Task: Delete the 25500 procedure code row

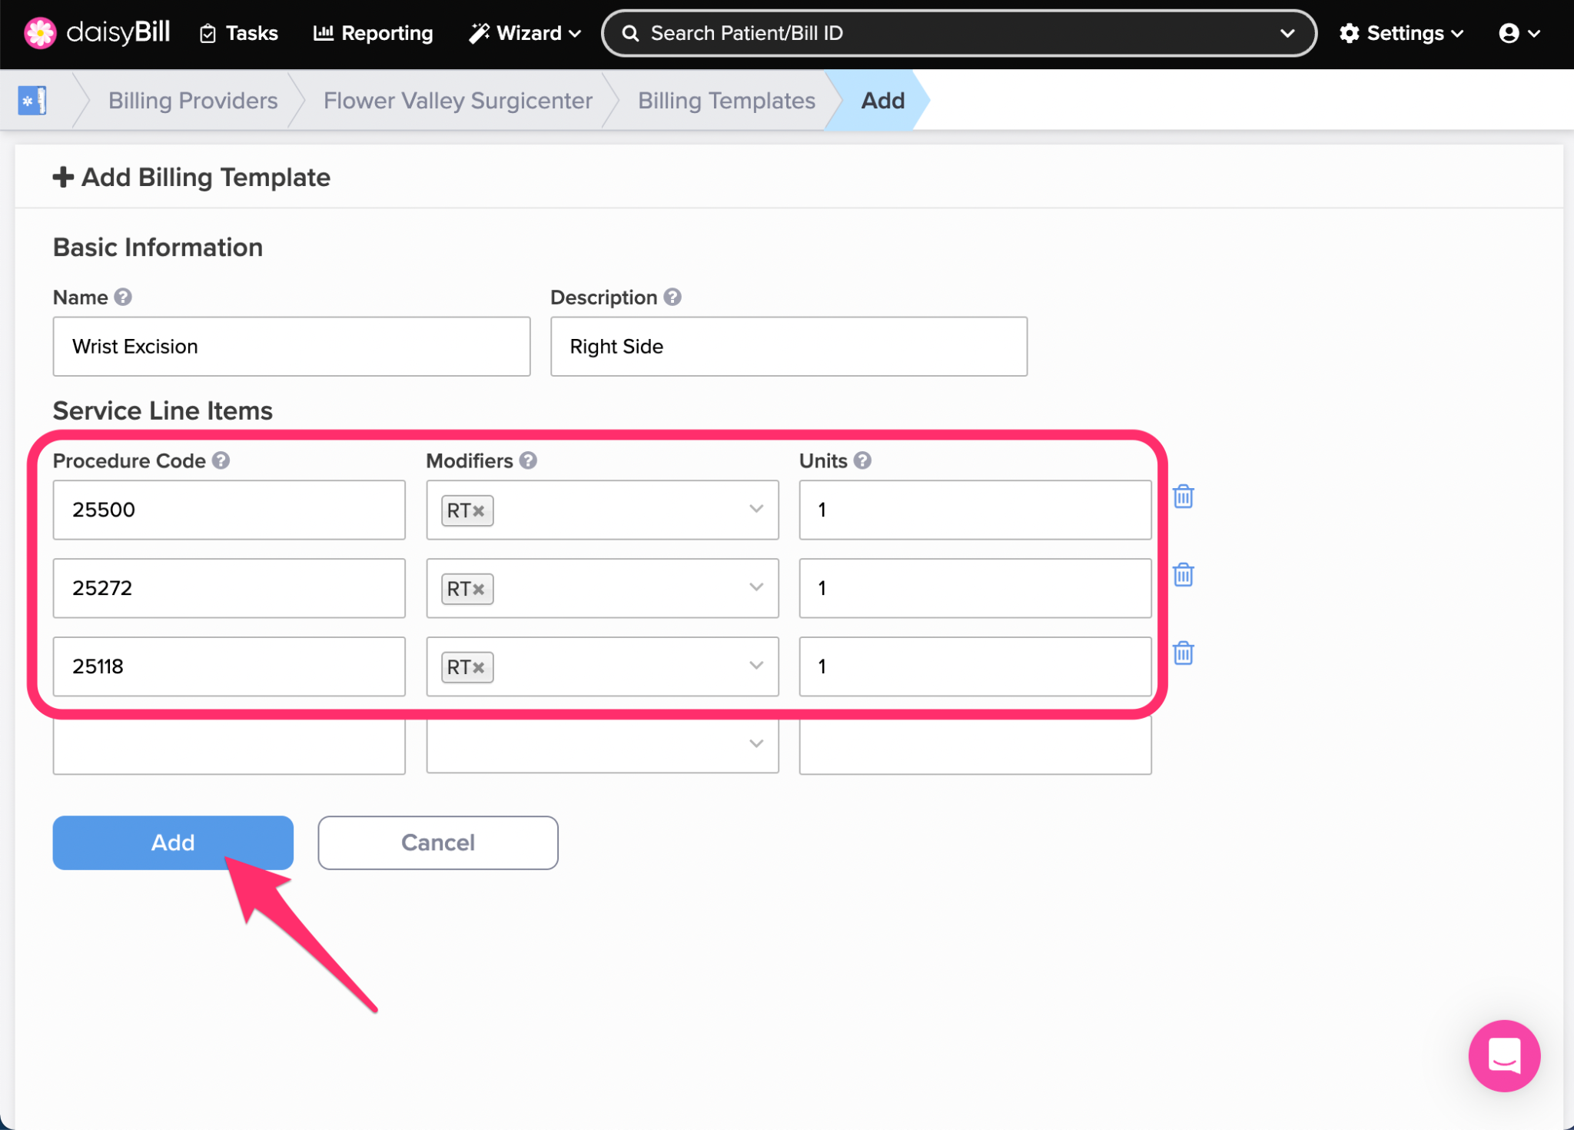Action: click(1183, 497)
